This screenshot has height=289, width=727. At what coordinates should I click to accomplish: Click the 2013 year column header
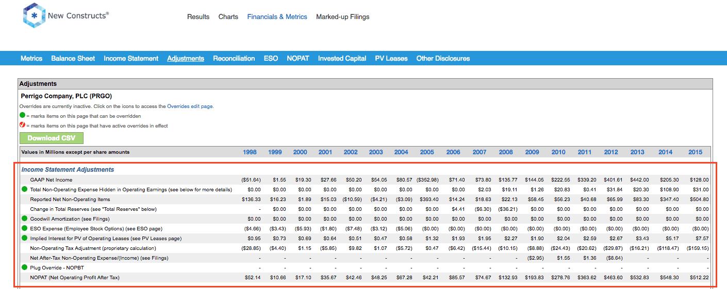[637, 152]
